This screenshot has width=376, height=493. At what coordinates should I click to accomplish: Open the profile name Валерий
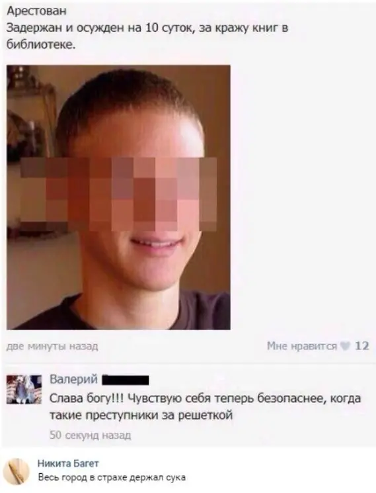click(74, 379)
